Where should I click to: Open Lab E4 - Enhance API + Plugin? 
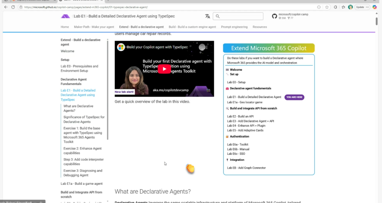click(246, 126)
